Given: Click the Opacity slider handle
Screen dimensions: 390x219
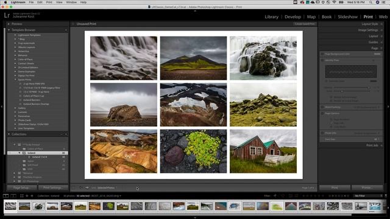Looking at the screenshot, I should click(x=368, y=88).
